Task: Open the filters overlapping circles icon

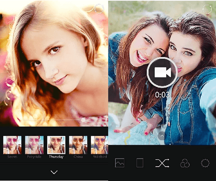Action: coord(185,163)
